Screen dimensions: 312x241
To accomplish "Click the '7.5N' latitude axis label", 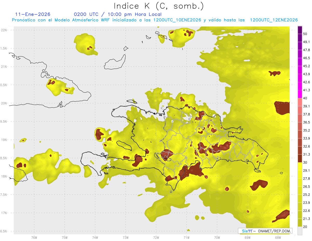I will coord(4,195).
